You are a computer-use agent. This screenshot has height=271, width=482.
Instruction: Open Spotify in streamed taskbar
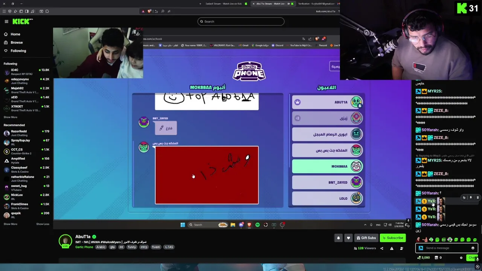click(x=258, y=225)
